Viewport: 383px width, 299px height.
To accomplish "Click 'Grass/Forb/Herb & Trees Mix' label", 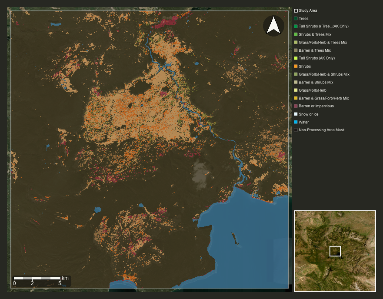I will click(x=323, y=43).
